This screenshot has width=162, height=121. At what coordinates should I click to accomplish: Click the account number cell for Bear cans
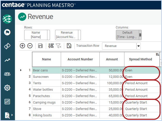(80, 70)
